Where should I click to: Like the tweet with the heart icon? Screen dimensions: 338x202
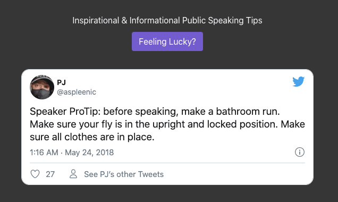[x=35, y=174]
